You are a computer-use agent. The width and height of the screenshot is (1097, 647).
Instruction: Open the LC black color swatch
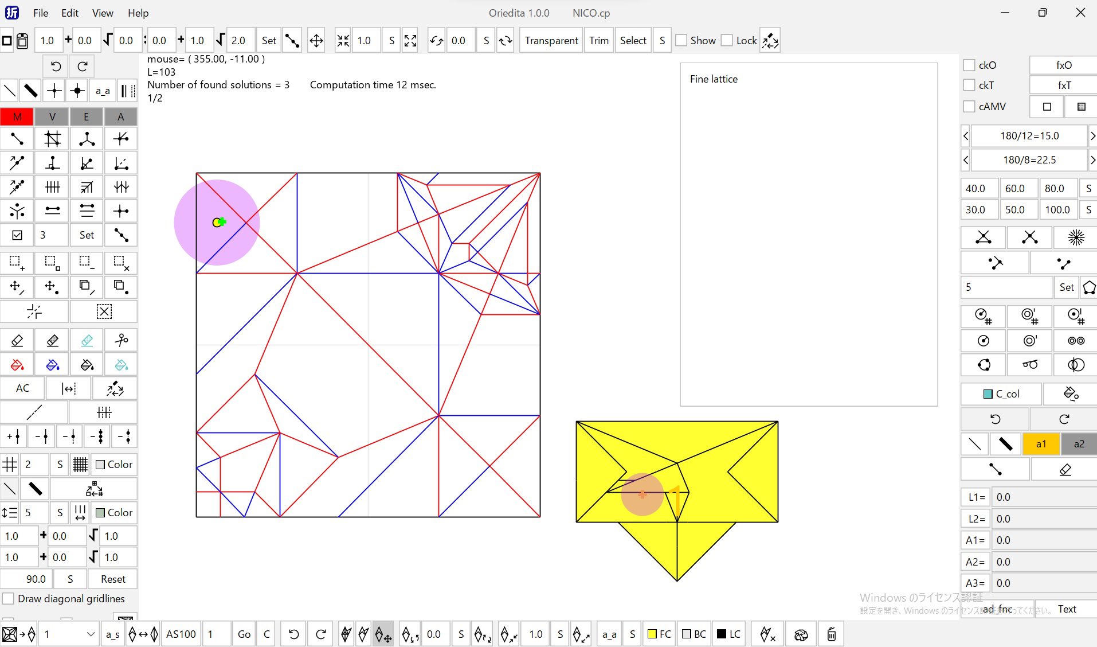click(x=729, y=634)
